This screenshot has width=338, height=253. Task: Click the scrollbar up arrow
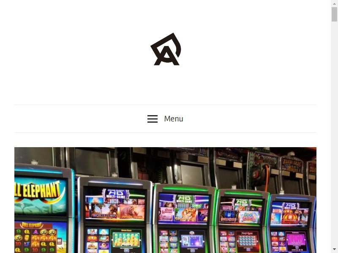(x=334, y=3)
